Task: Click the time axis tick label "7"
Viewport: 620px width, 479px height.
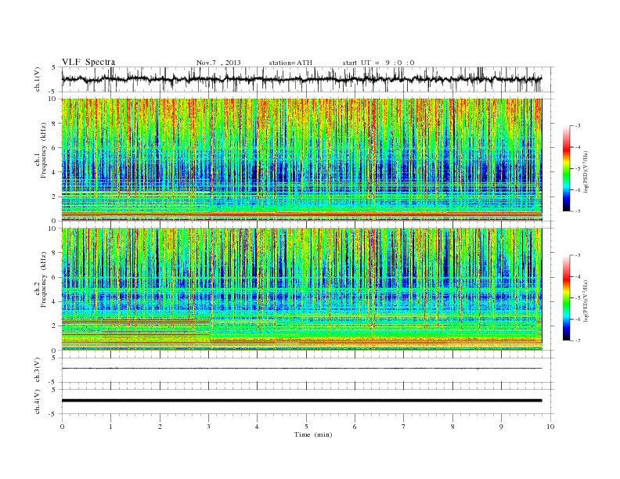Action: (404, 427)
